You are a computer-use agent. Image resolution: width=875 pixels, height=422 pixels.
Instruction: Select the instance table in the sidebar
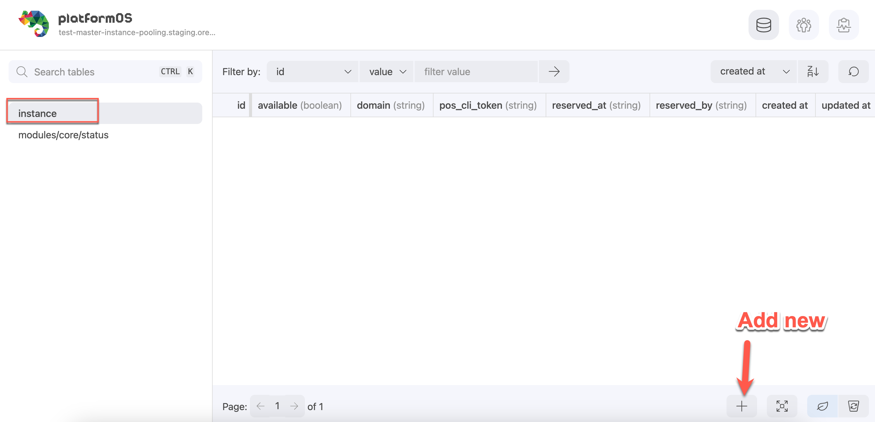click(x=37, y=113)
